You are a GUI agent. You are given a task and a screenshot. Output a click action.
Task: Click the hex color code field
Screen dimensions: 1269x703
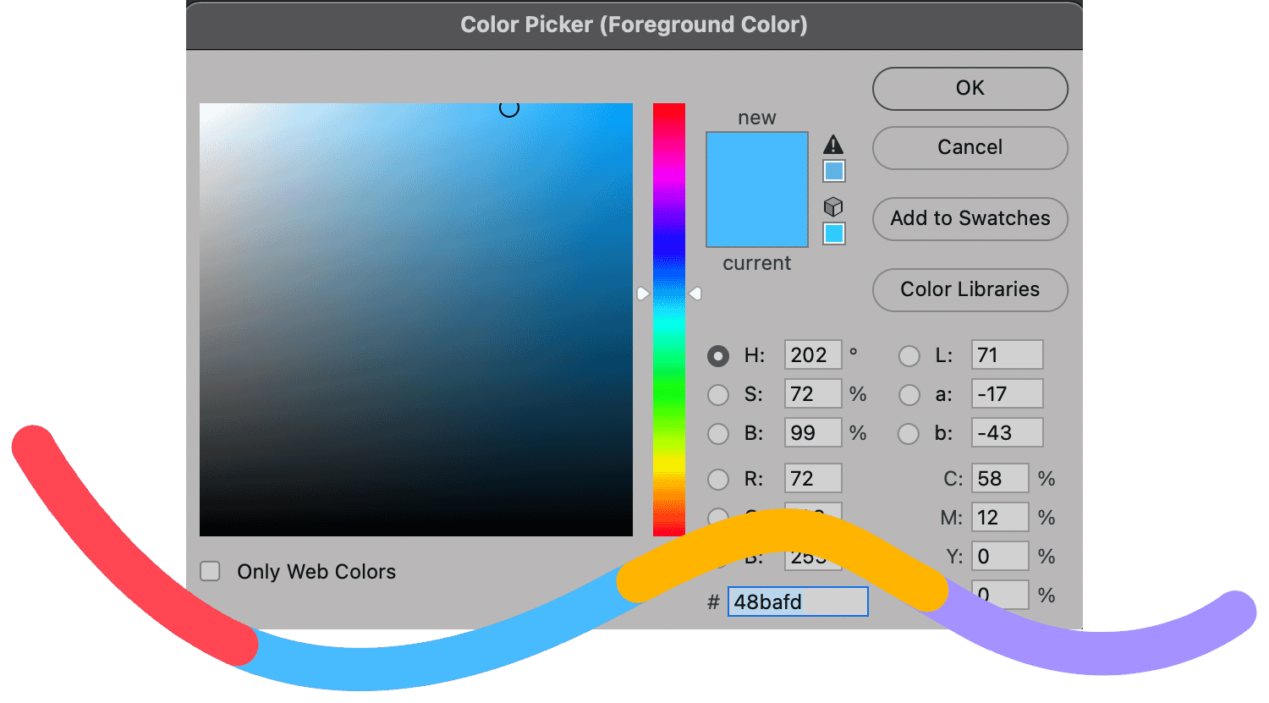tap(798, 601)
